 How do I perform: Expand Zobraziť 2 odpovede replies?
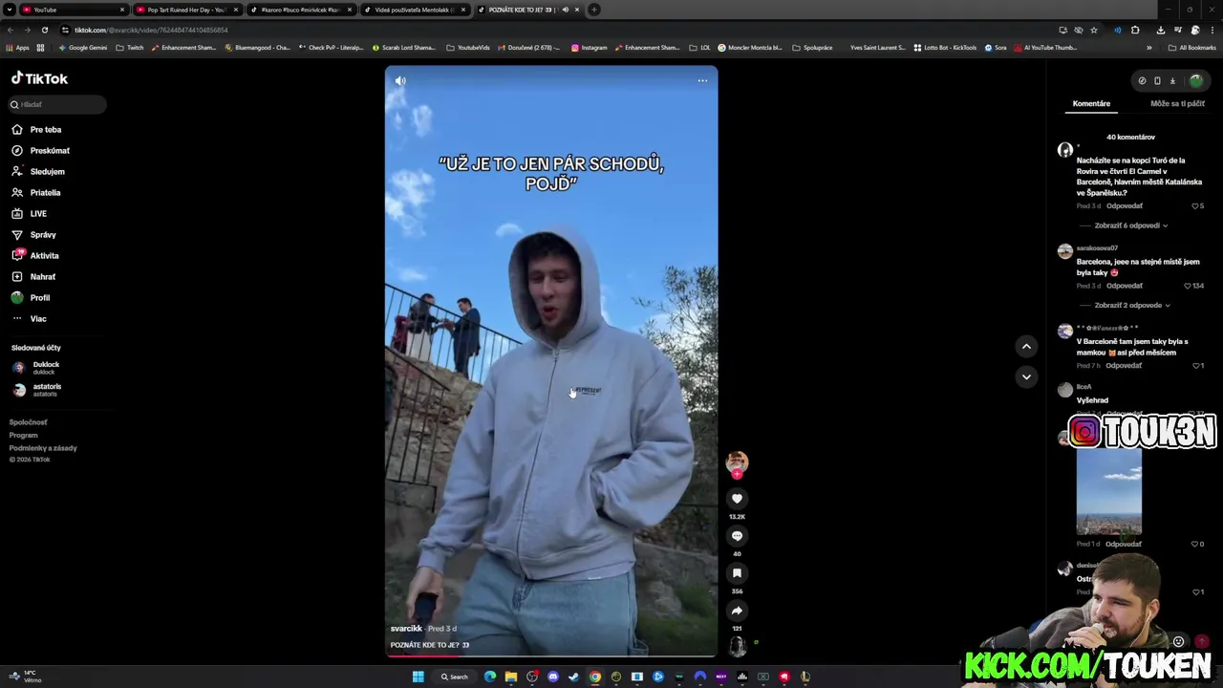click(x=1131, y=306)
